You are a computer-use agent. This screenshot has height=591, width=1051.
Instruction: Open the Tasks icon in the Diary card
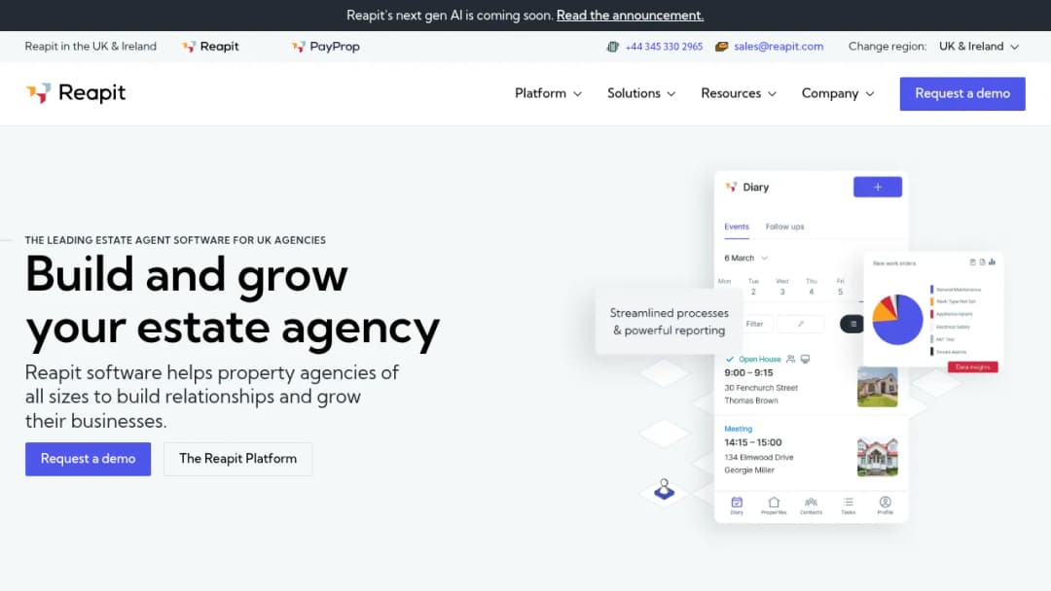849,505
